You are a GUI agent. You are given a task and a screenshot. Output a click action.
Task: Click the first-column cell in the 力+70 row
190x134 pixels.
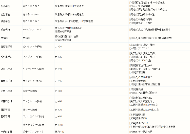(5, 110)
